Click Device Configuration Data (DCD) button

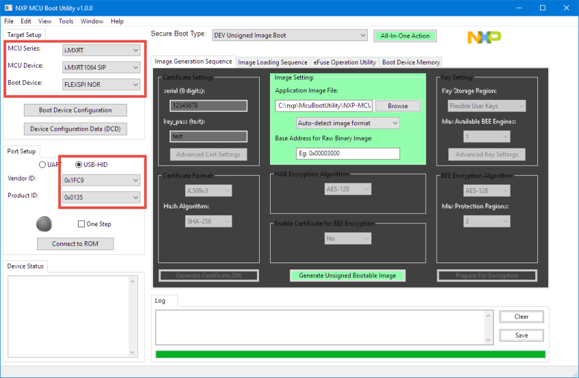pos(75,129)
